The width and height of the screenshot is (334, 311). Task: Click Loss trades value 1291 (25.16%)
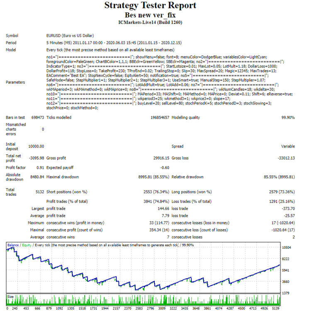click(x=282, y=202)
